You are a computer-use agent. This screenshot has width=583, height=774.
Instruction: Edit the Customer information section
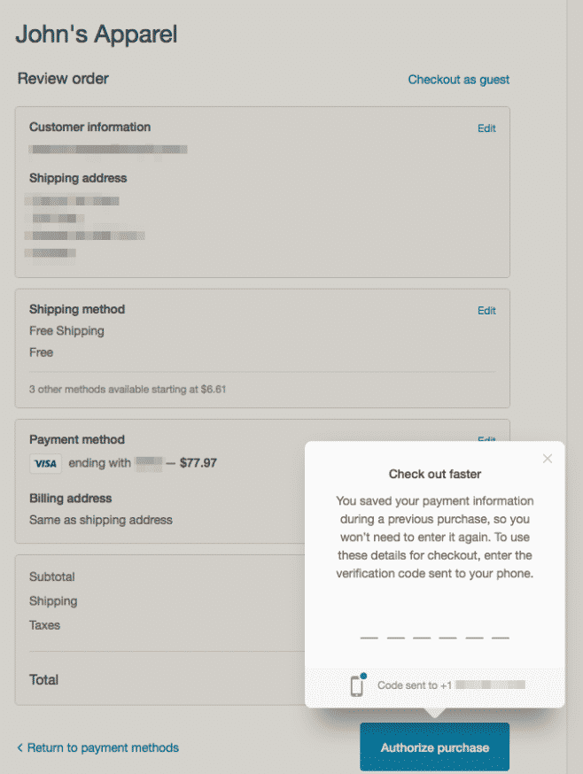(x=486, y=128)
